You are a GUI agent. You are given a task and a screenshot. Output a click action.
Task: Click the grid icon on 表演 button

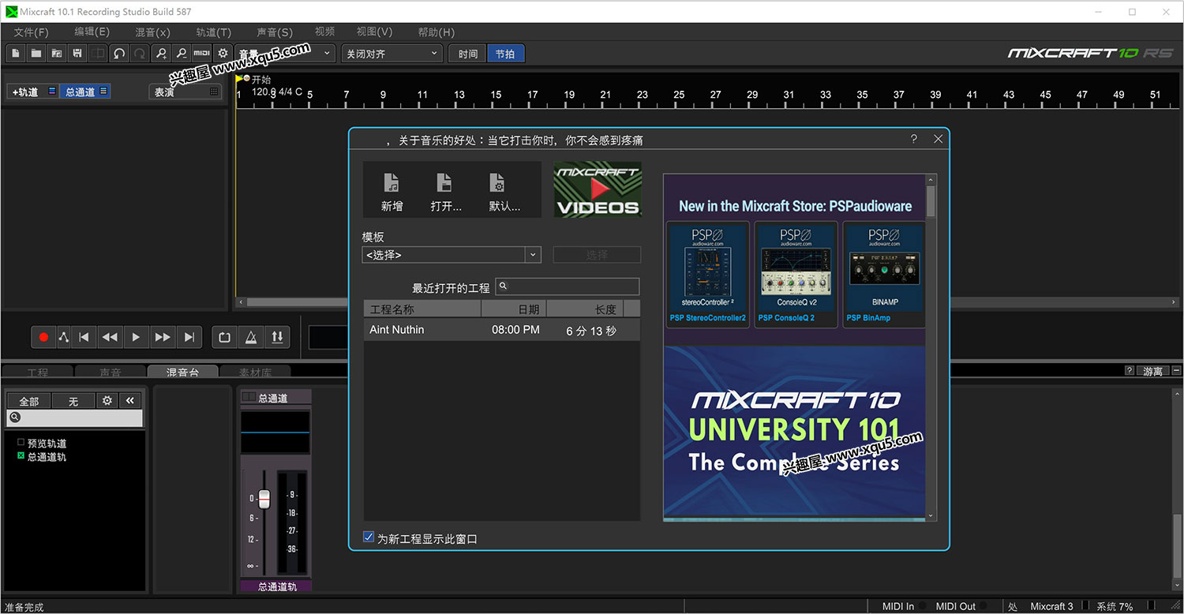(214, 92)
